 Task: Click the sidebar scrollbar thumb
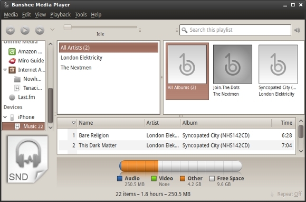click(x=50, y=106)
